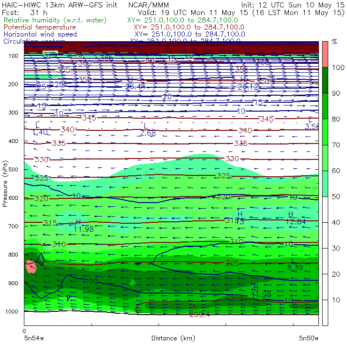Pick the 50–60% aqua-green colorbar segment
Screen dimensions: 347x347
325,184
